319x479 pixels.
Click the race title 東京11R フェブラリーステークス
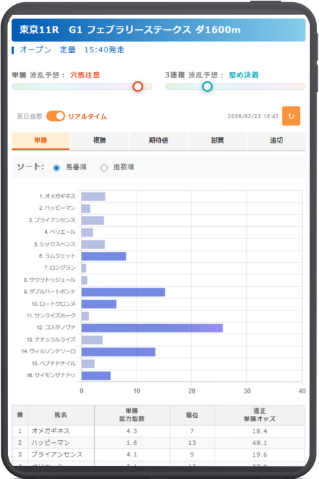(130, 30)
